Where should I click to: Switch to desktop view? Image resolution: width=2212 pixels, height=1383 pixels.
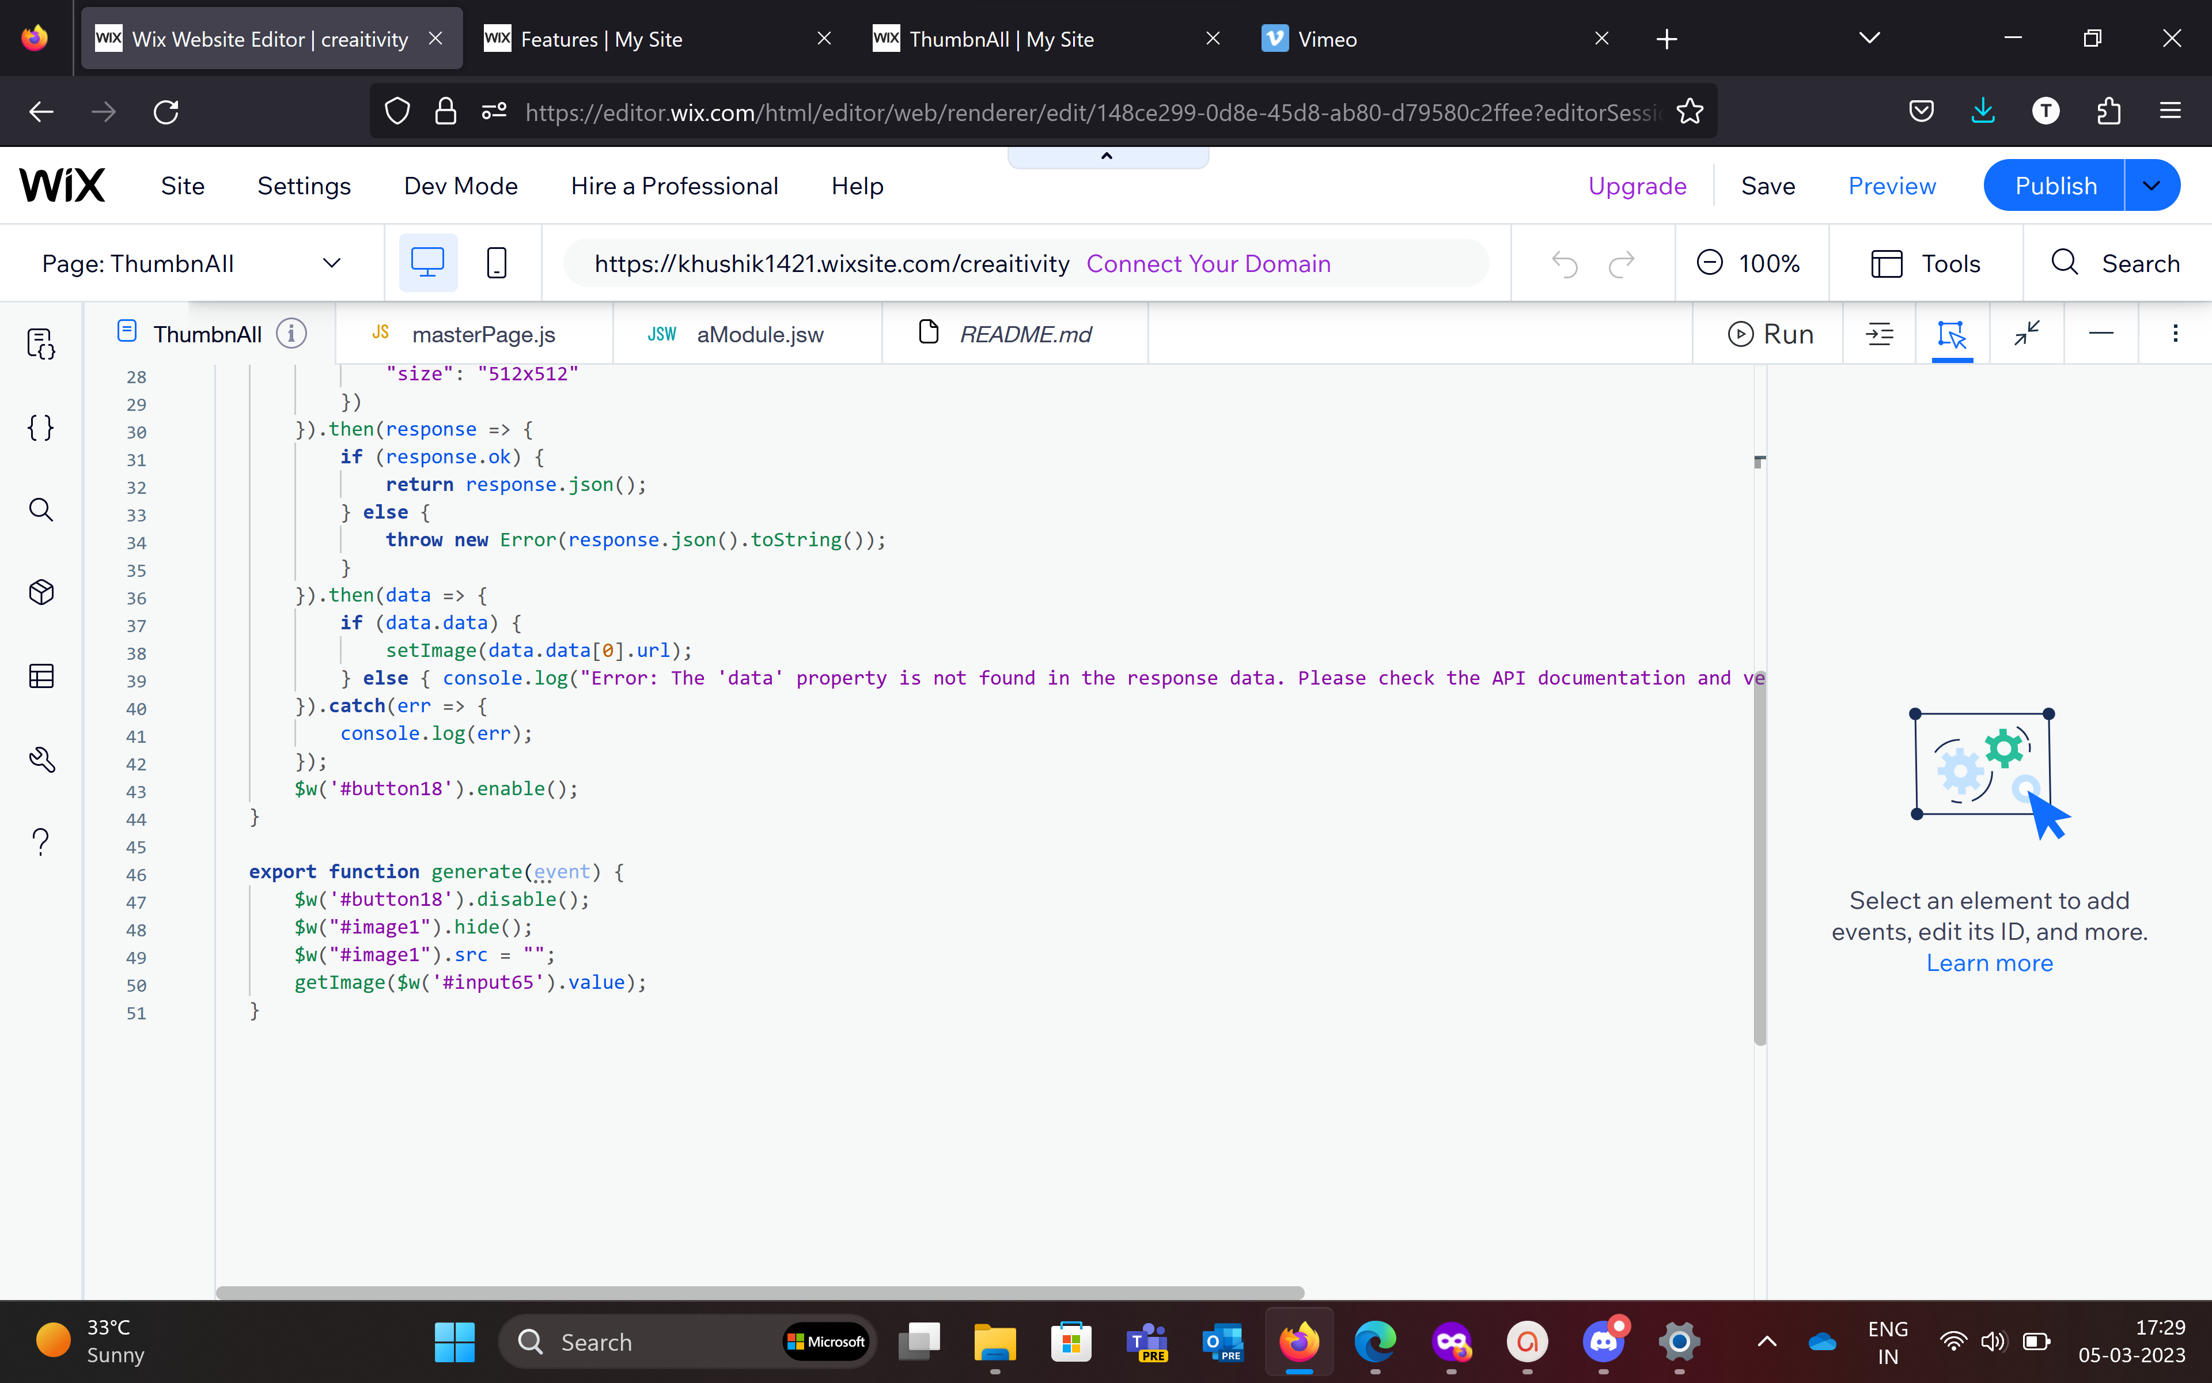click(x=428, y=263)
